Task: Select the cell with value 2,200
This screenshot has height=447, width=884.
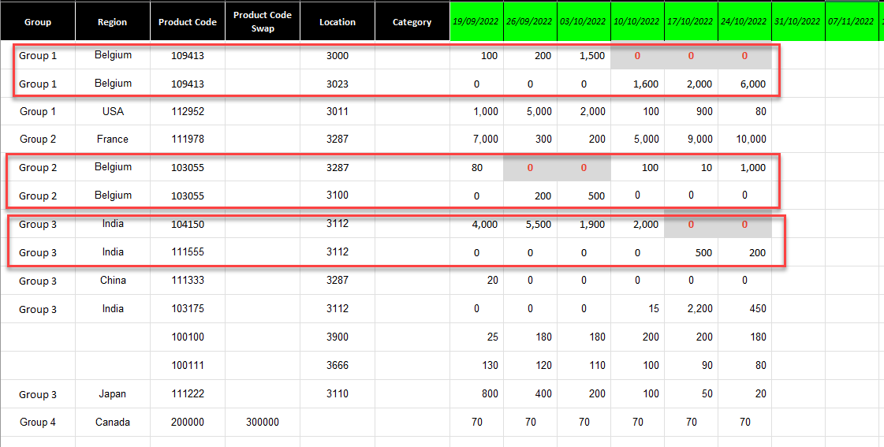Action: (691, 308)
